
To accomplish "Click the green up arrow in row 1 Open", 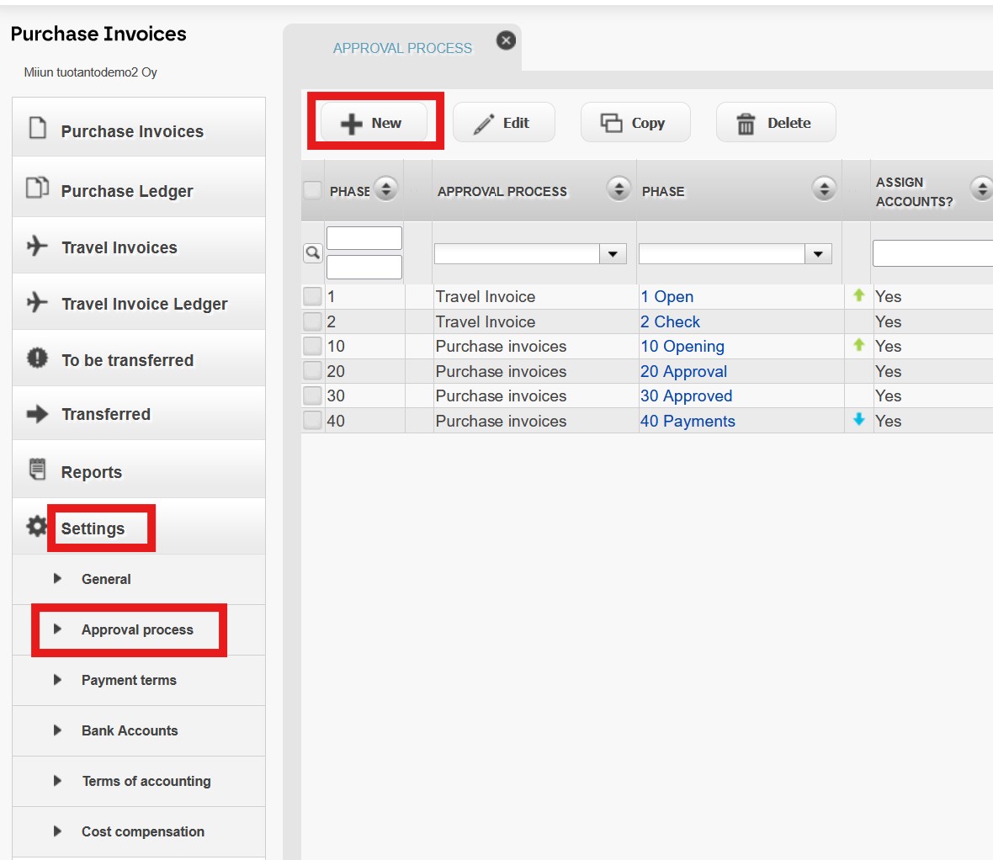I will click(858, 295).
